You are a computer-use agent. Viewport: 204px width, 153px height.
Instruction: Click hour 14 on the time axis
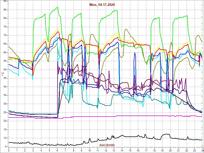tap(122, 150)
